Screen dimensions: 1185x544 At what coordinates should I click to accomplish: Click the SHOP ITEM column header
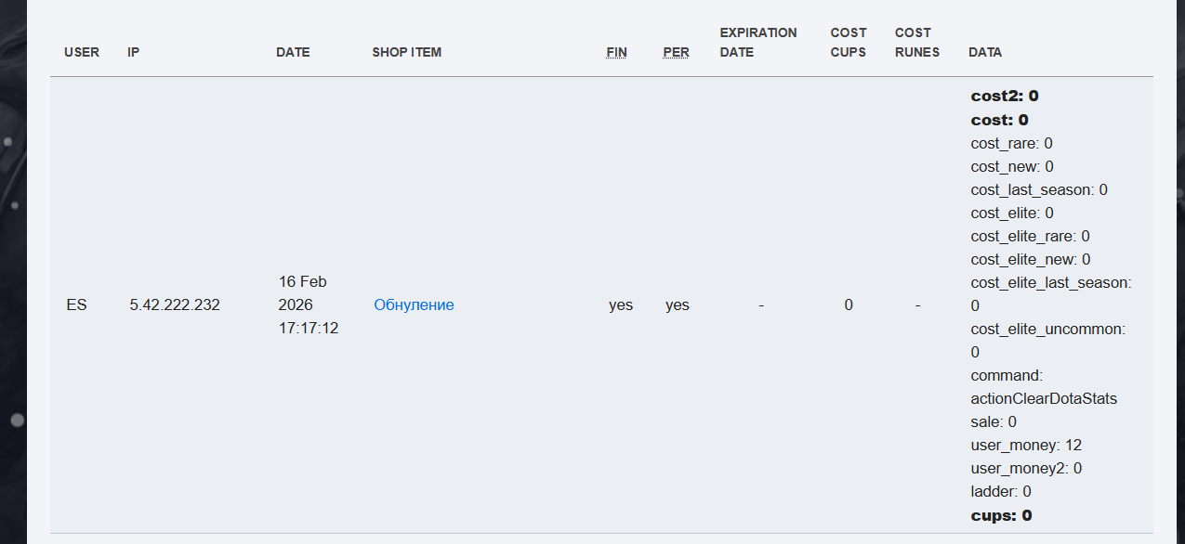tap(406, 52)
